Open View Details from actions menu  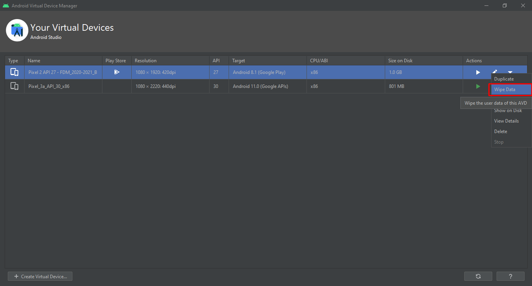[511, 121]
